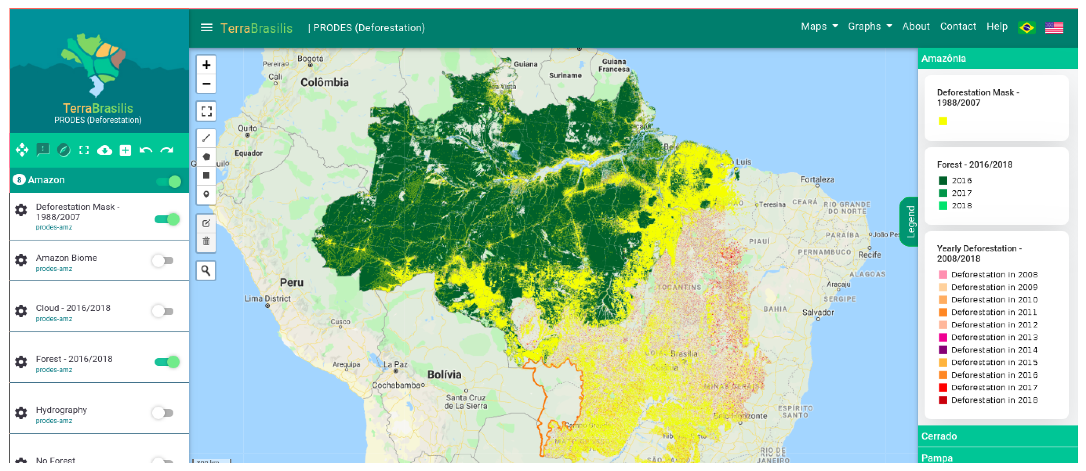Click the Brasília city label on map
The width and height of the screenshot is (1086, 471).
(684, 354)
